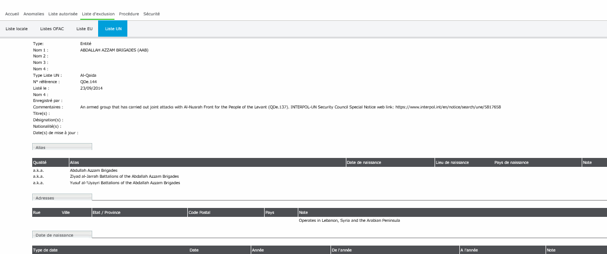
Task: Click the Adresses section header
Action: 62,198
